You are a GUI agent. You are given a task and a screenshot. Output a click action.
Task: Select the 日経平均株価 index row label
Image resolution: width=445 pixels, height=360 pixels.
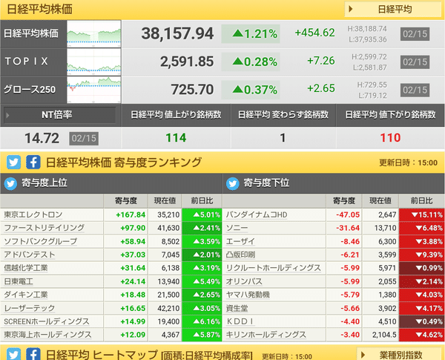pyautogui.click(x=31, y=33)
